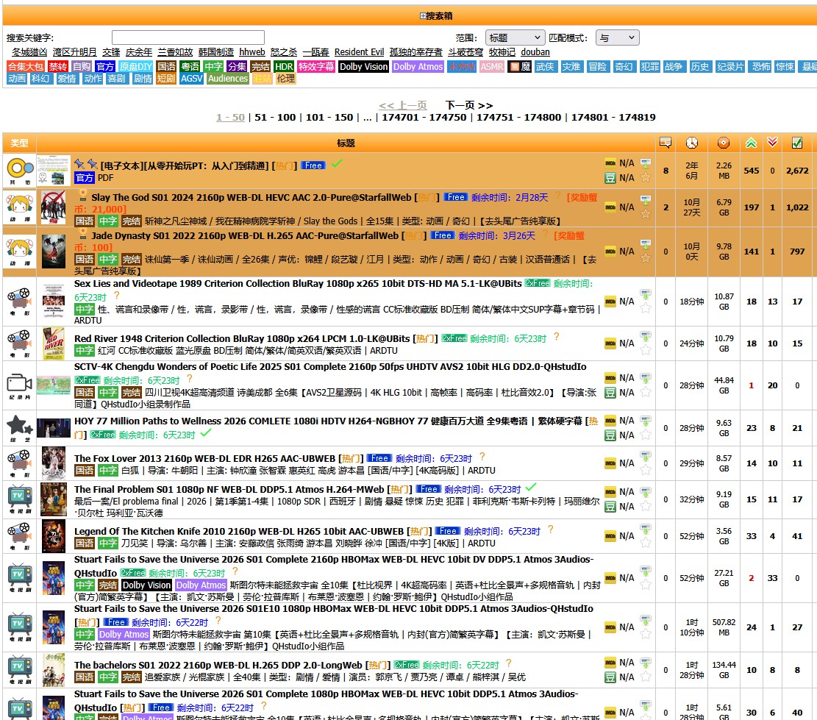
Task: Open The Final Problem S01 torrent link
Action: point(229,490)
